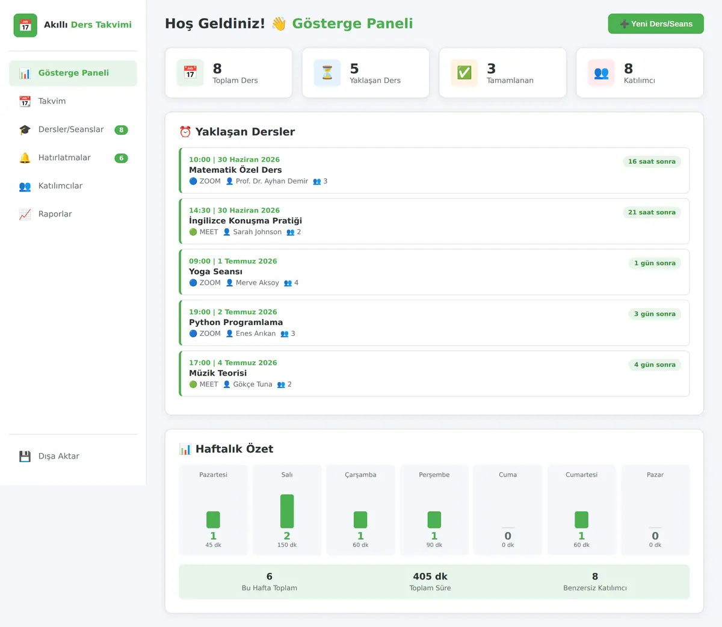Click the Bu Hafta Toplam value 6
Image resolution: width=722 pixels, height=627 pixels.
pos(270,576)
